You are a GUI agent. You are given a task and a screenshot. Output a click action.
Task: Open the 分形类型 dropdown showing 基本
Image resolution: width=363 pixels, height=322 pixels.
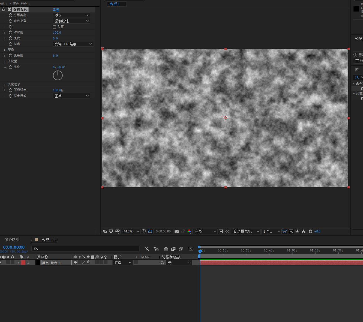(x=71, y=15)
